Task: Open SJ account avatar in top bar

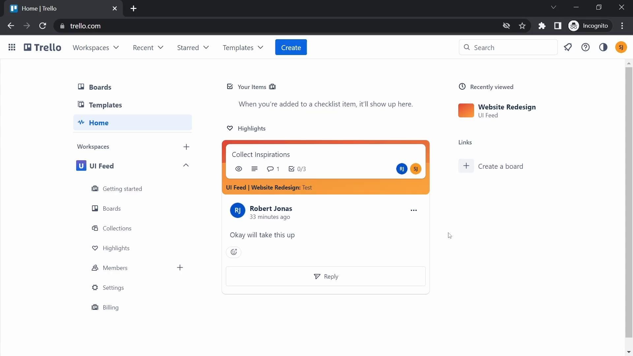Action: coord(621,47)
